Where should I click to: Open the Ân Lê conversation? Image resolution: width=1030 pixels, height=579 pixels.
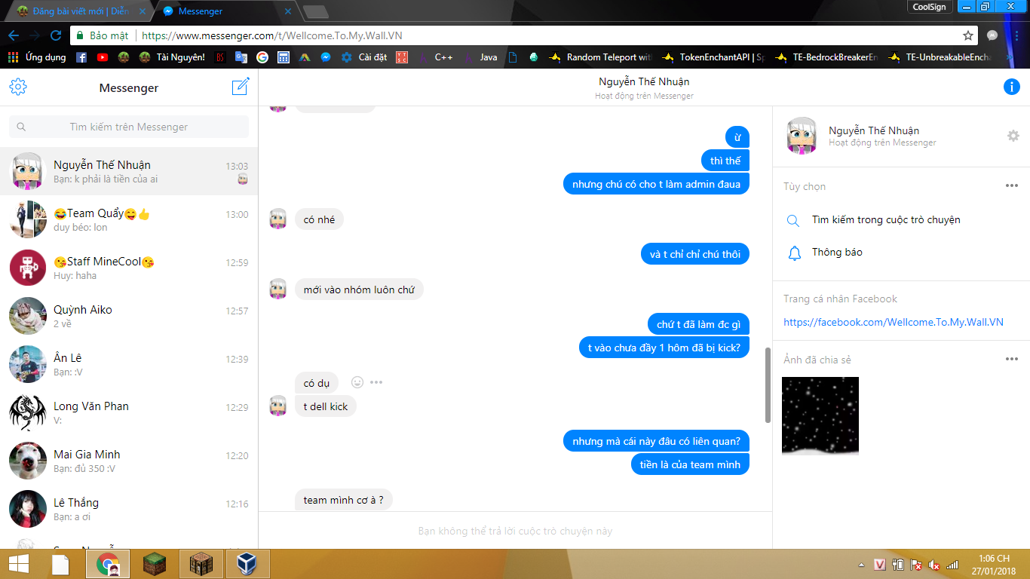(x=129, y=364)
